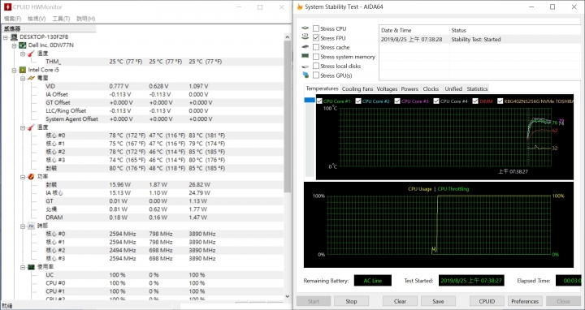Click the 時脈 clock waveform icon
The width and height of the screenshot is (585, 310).
[32, 226]
